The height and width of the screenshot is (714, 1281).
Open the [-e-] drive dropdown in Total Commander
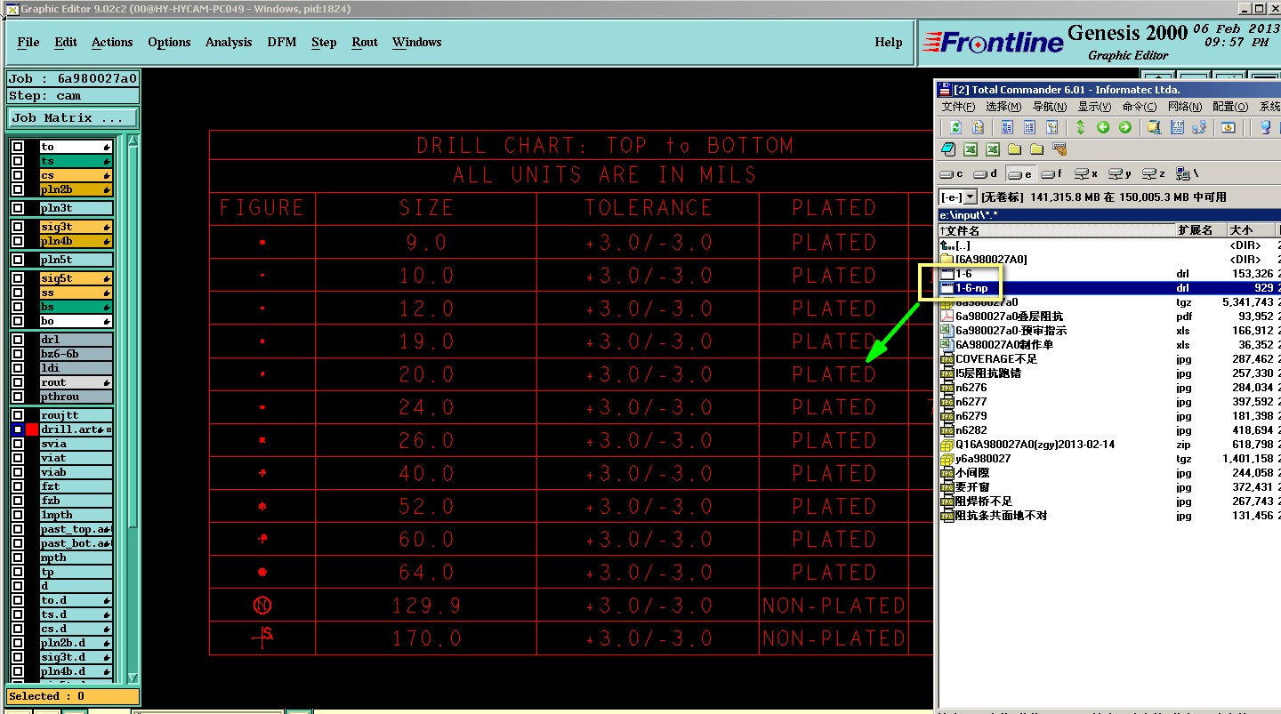(x=971, y=197)
